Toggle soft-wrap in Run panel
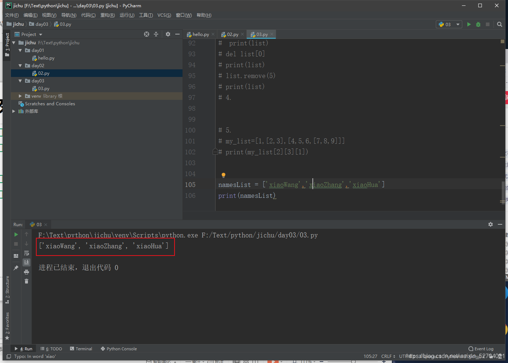Image resolution: width=508 pixels, height=363 pixels. click(x=26, y=253)
